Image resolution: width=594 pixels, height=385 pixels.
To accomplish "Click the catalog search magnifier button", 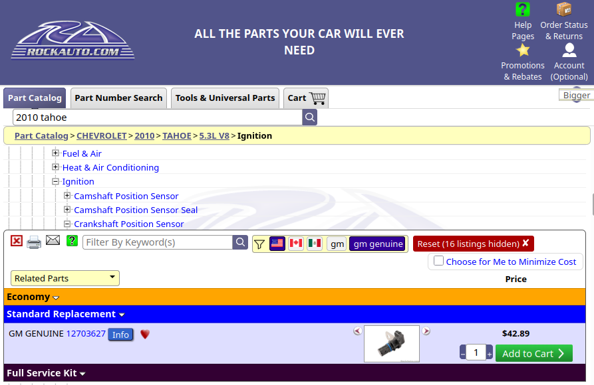I will pyautogui.click(x=309, y=117).
